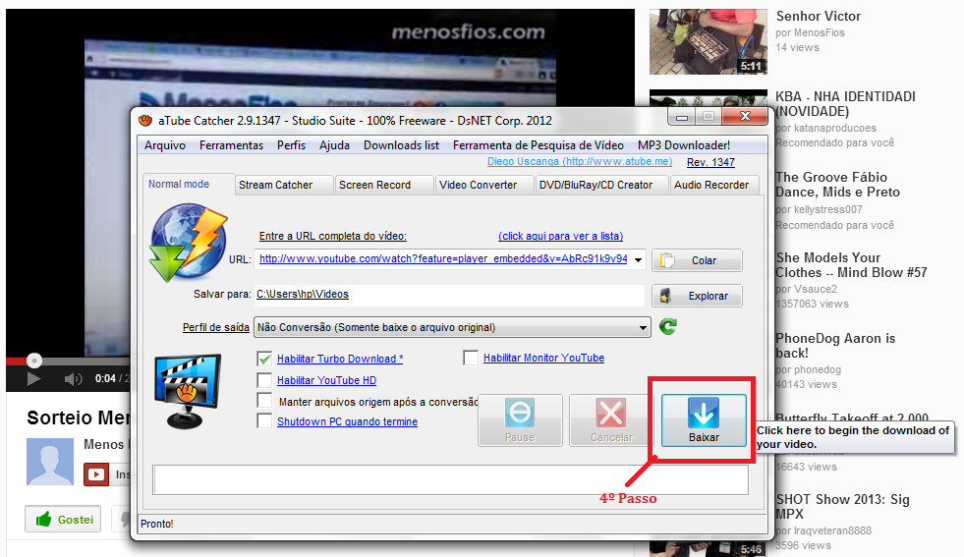Click the Explorar browse button
964x557 pixels.
697,296
